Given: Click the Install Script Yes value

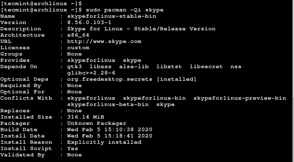Looking at the screenshot, I should [x=72, y=148].
